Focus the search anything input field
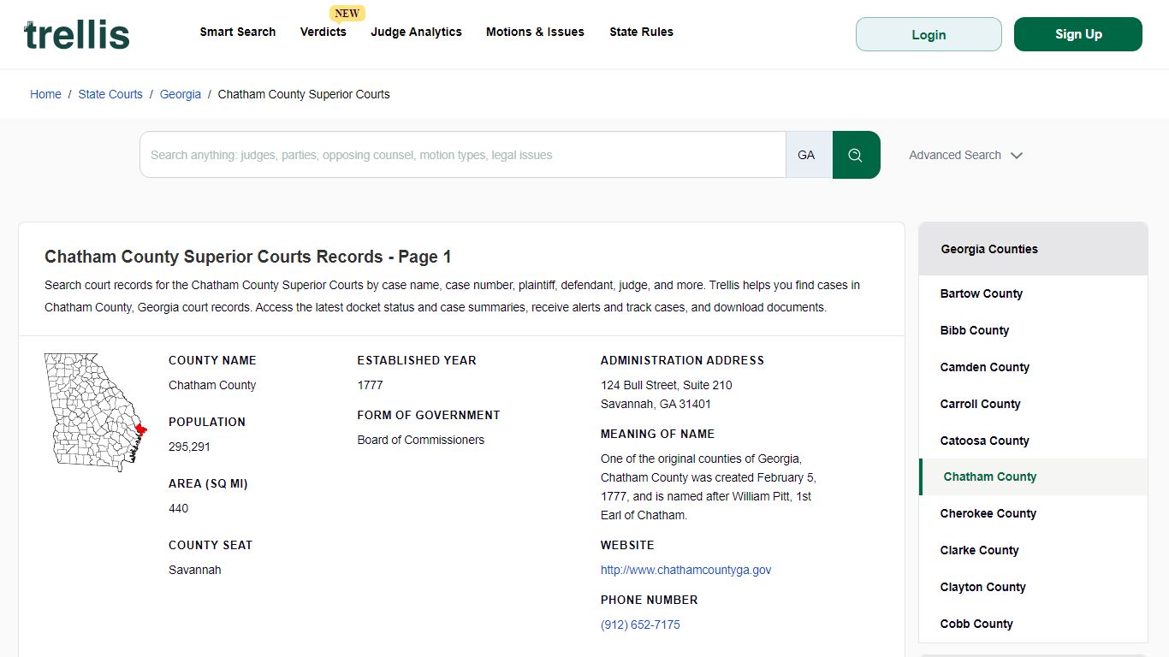 point(463,155)
